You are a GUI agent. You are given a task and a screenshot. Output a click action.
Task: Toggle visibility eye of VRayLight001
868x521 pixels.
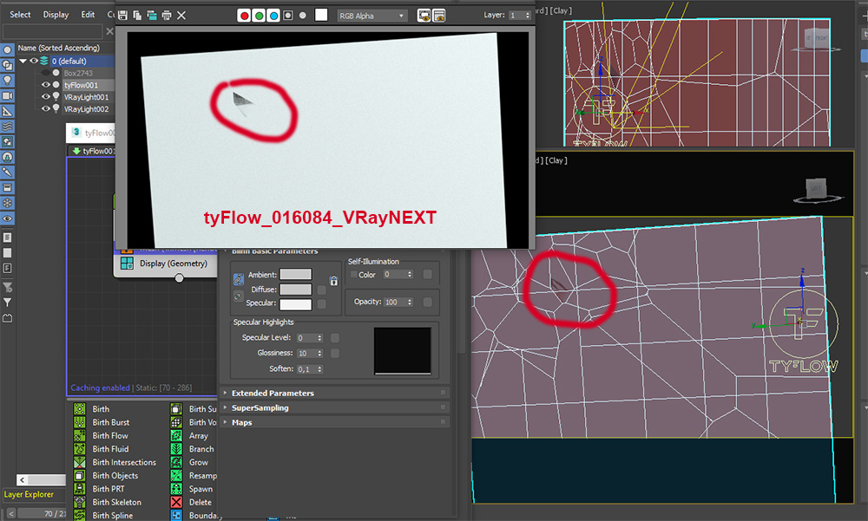46,97
